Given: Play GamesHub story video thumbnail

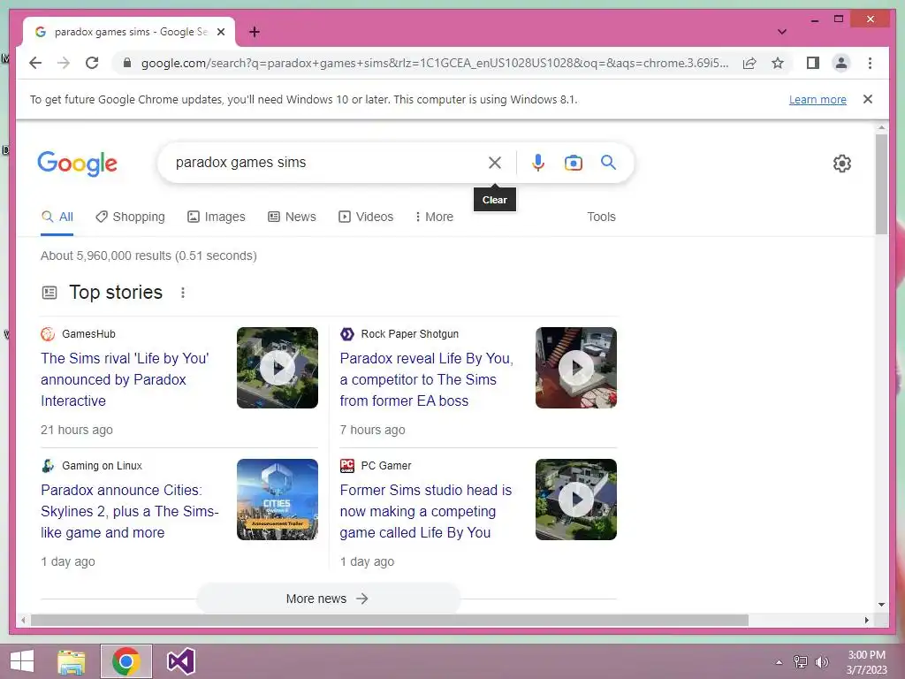Looking at the screenshot, I should pos(277,368).
